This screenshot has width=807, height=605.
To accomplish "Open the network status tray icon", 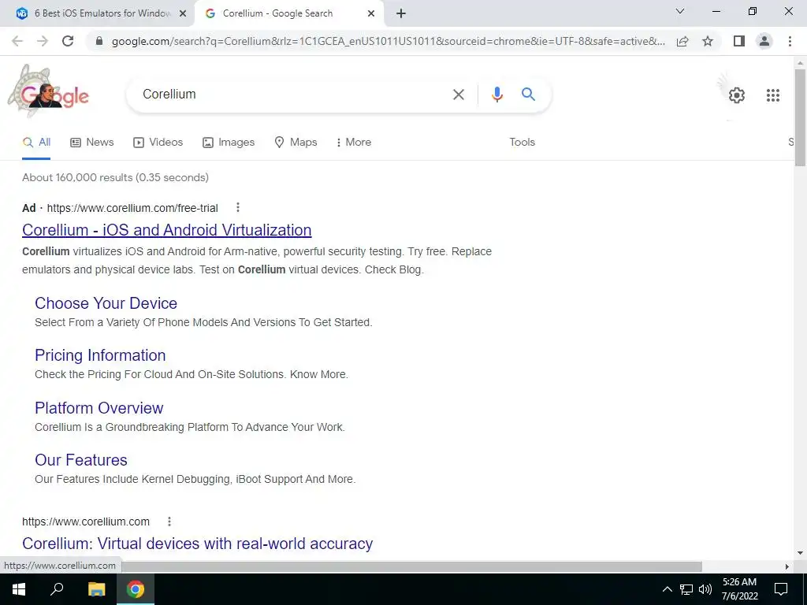I will [x=686, y=589].
